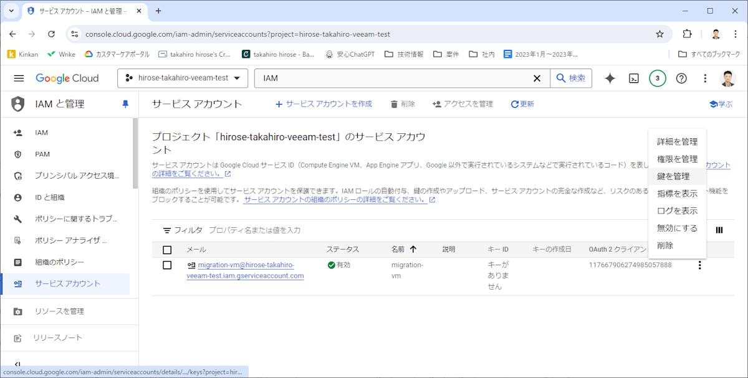Check the migration-vm service account checkbox

point(167,265)
